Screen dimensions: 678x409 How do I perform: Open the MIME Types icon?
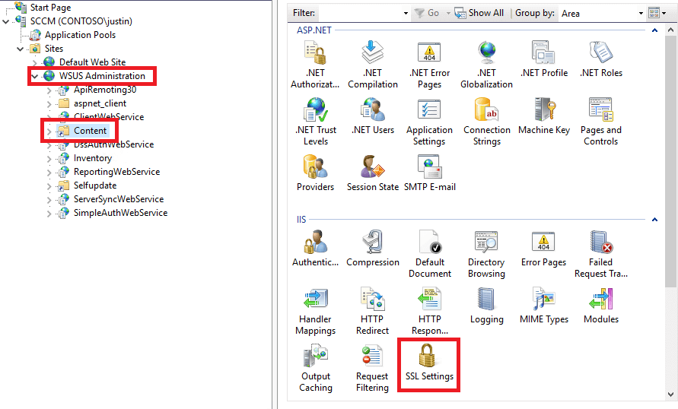click(x=543, y=306)
